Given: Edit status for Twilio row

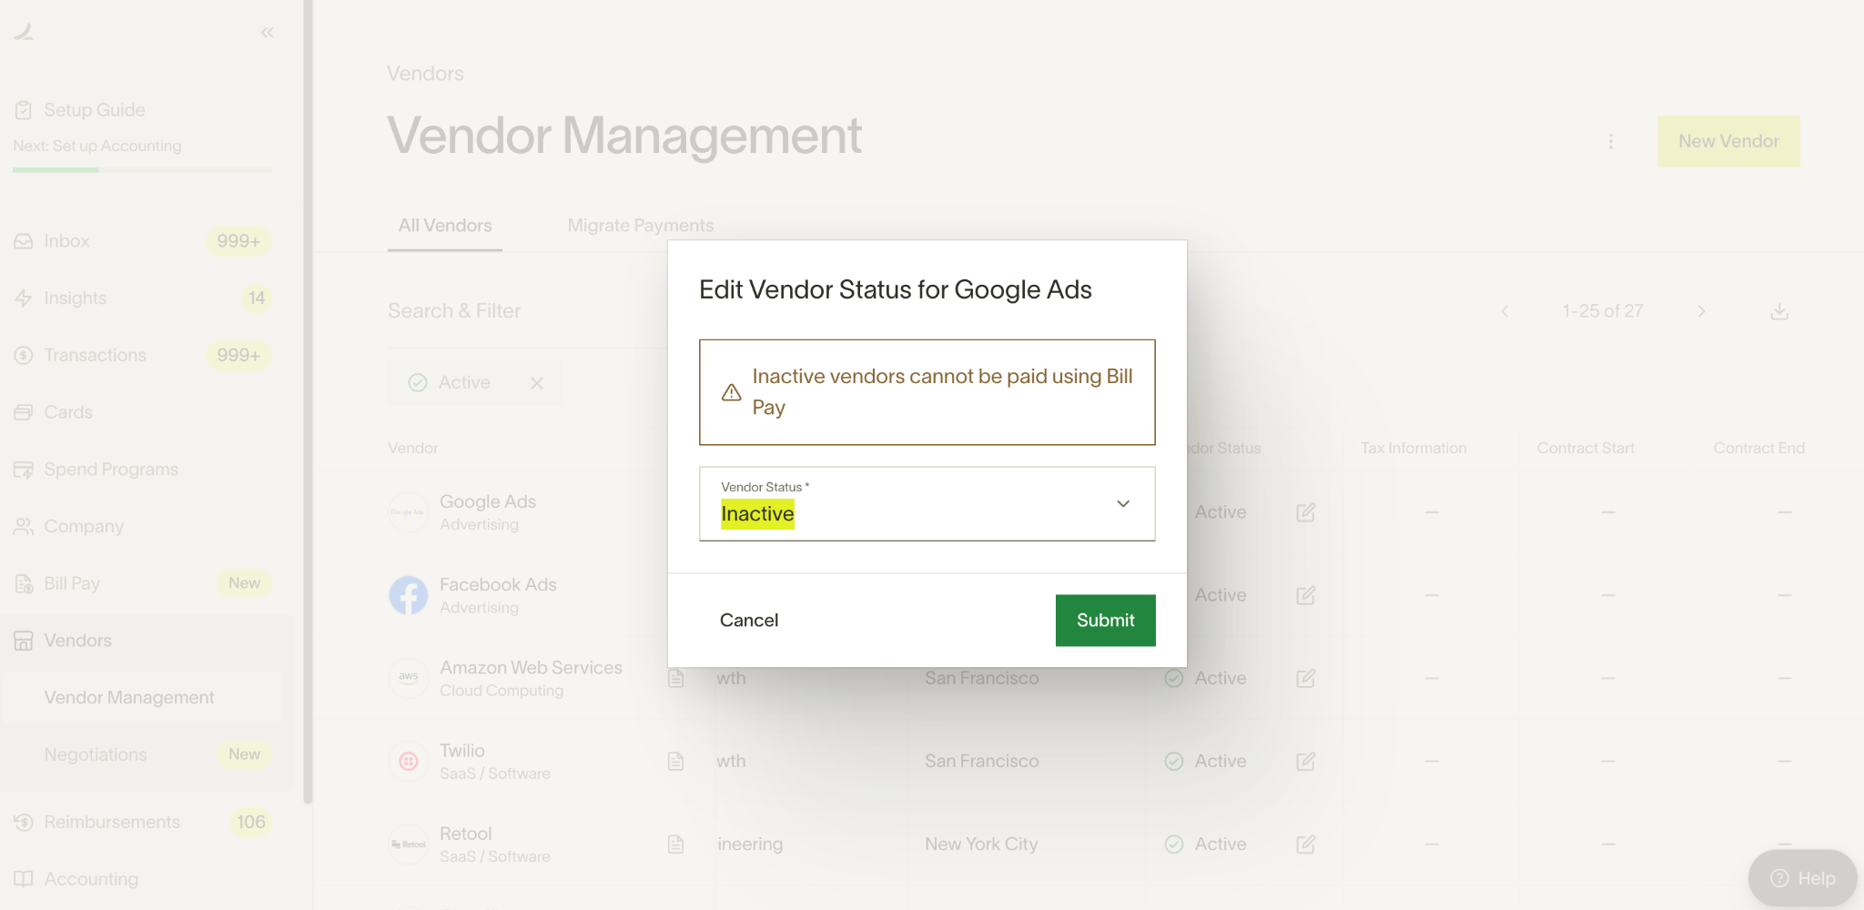Looking at the screenshot, I should [1306, 761].
